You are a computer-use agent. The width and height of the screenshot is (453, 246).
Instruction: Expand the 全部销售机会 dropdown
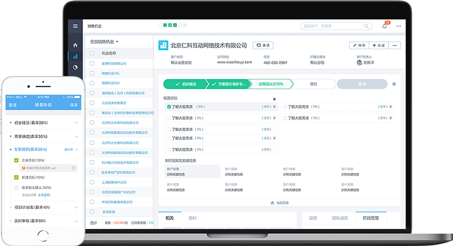104,42
